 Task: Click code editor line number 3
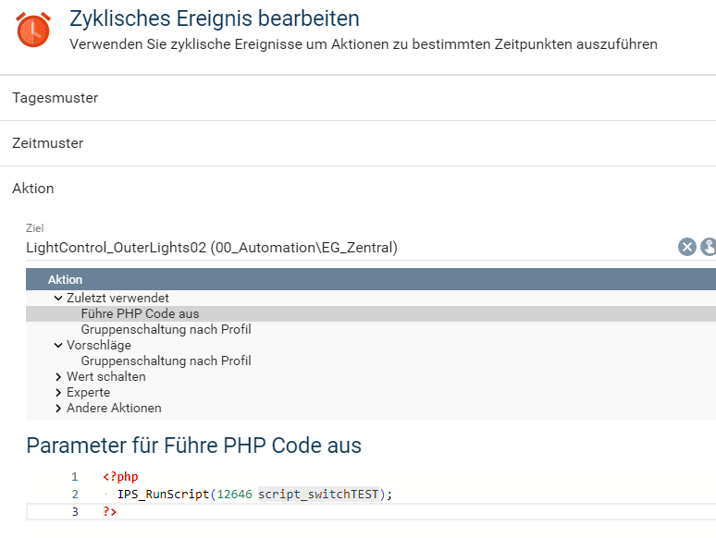click(75, 511)
